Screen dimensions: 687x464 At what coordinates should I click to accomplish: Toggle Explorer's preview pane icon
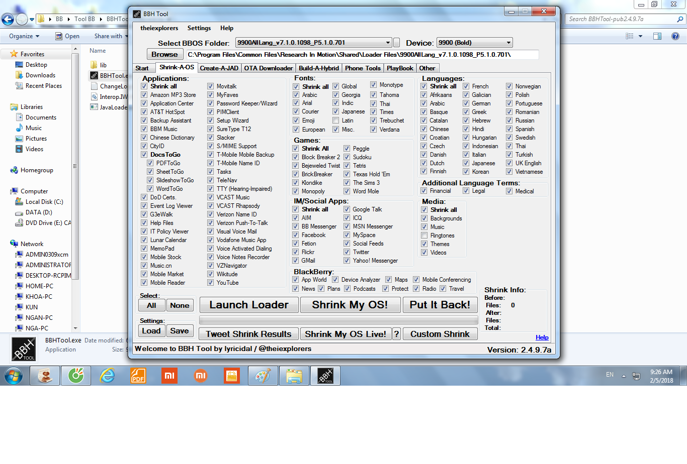click(x=657, y=36)
